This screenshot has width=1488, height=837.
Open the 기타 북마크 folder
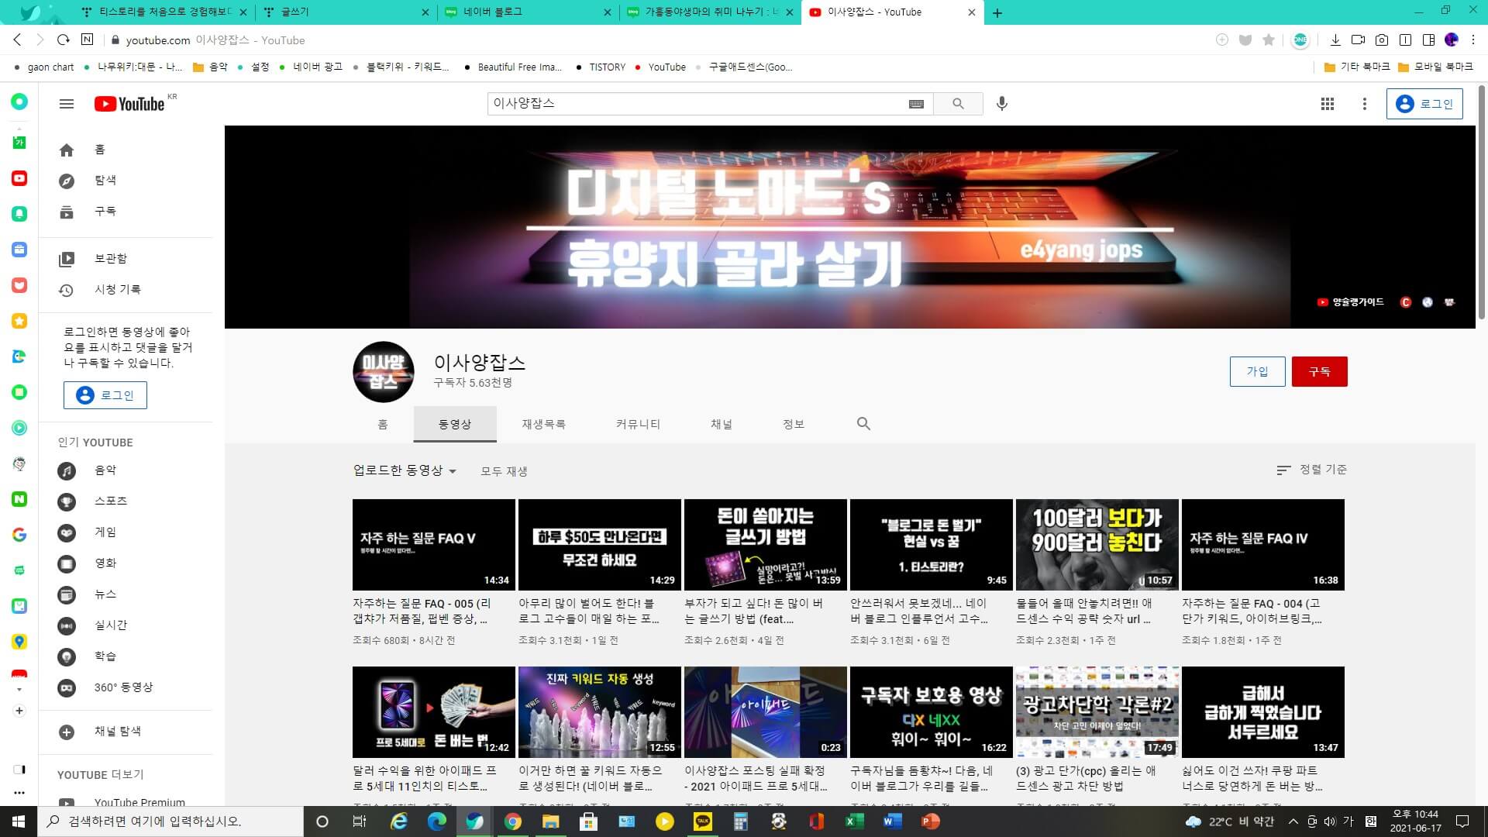tap(1356, 67)
